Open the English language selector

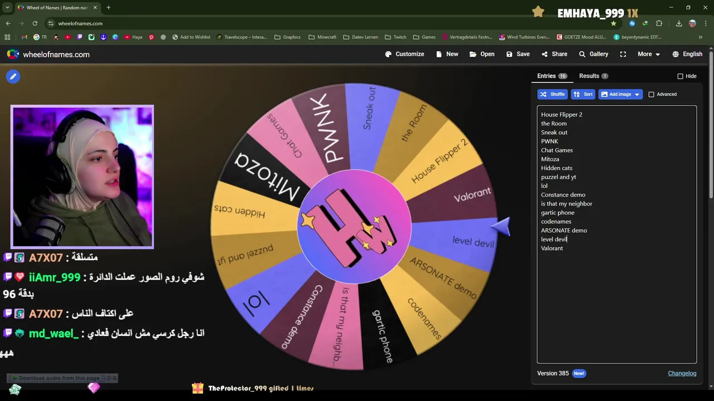coord(687,54)
